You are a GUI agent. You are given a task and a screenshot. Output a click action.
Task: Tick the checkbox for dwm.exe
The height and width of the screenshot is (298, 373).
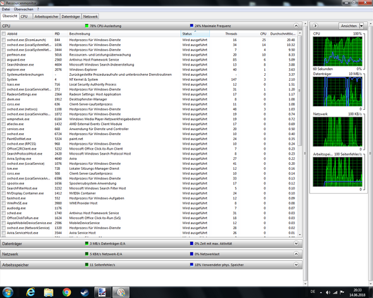point(4,99)
